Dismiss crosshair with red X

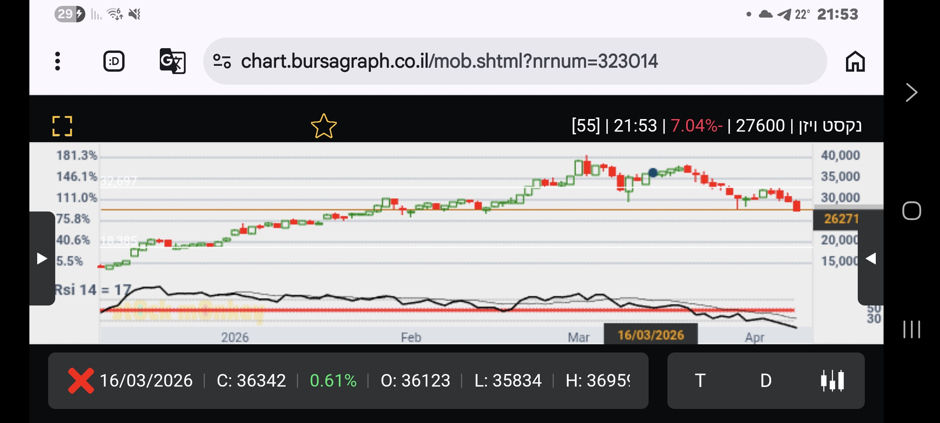[81, 380]
